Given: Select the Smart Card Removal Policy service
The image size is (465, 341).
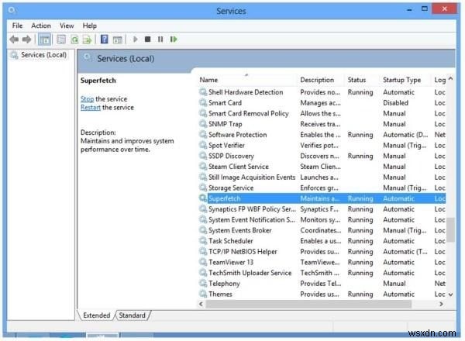Looking at the screenshot, I should 322,114.
